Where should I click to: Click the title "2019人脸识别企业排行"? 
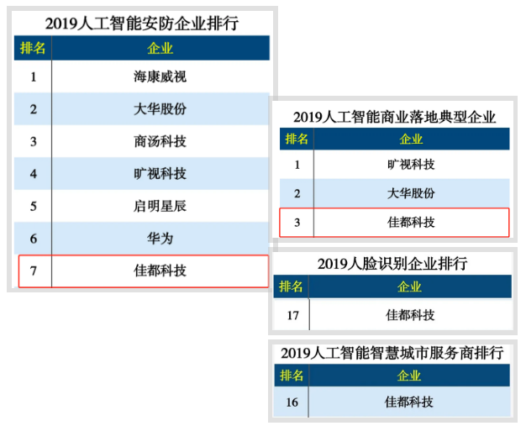click(x=392, y=264)
